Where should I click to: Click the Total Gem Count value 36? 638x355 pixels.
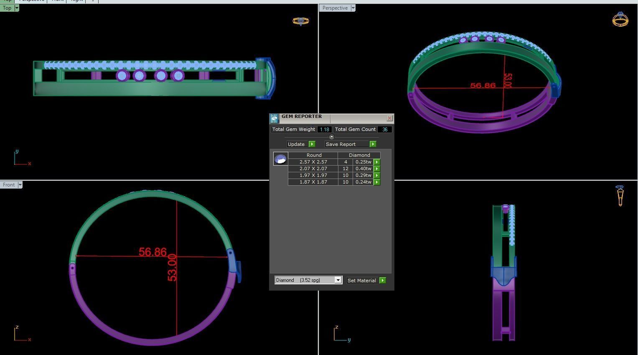coord(385,130)
